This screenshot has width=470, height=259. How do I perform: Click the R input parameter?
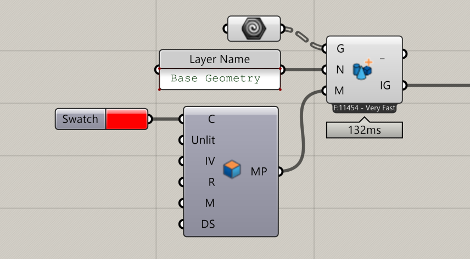[211, 182]
